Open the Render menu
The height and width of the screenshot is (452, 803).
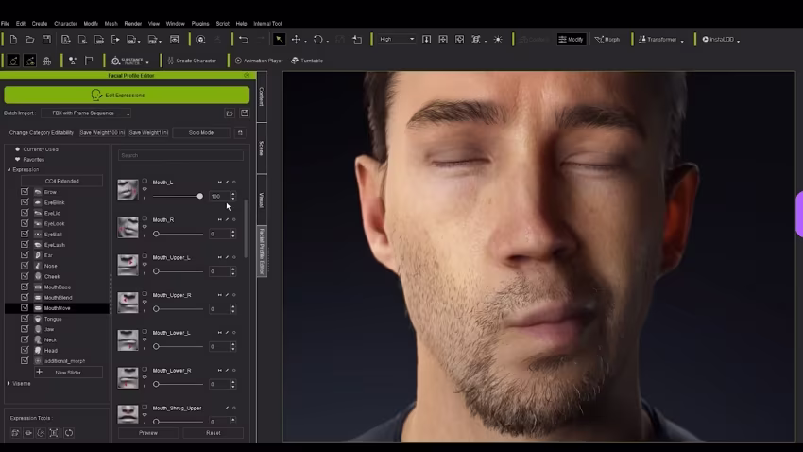pos(132,23)
